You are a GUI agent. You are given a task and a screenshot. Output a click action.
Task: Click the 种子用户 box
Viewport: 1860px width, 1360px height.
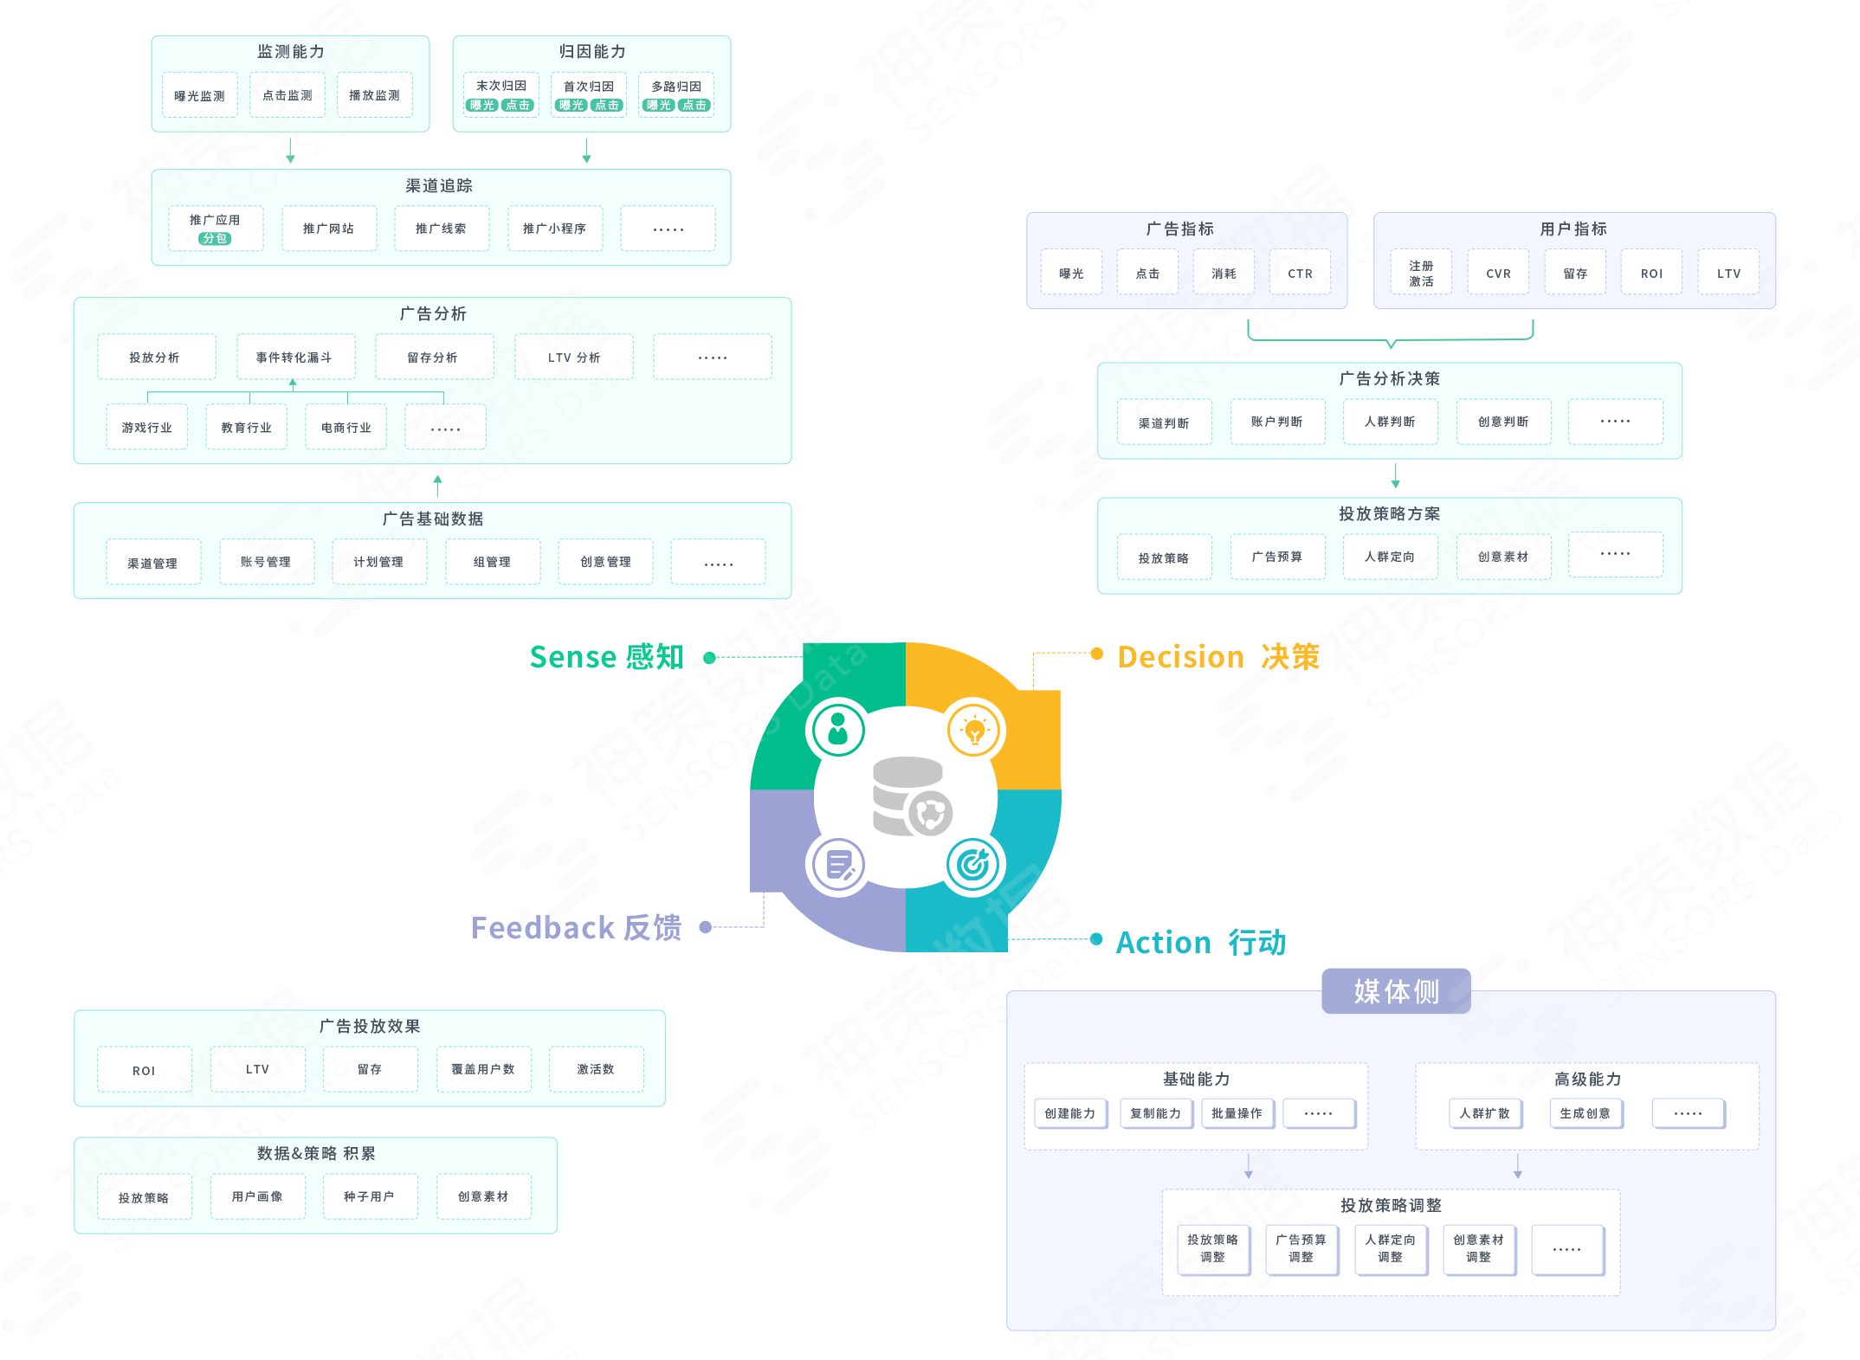click(x=370, y=1196)
